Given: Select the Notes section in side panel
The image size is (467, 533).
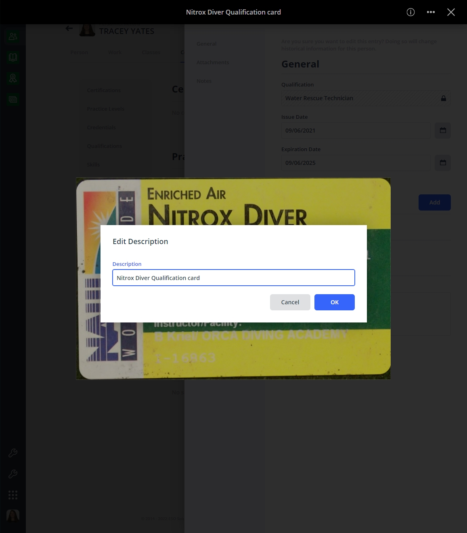Looking at the screenshot, I should pyautogui.click(x=204, y=81).
